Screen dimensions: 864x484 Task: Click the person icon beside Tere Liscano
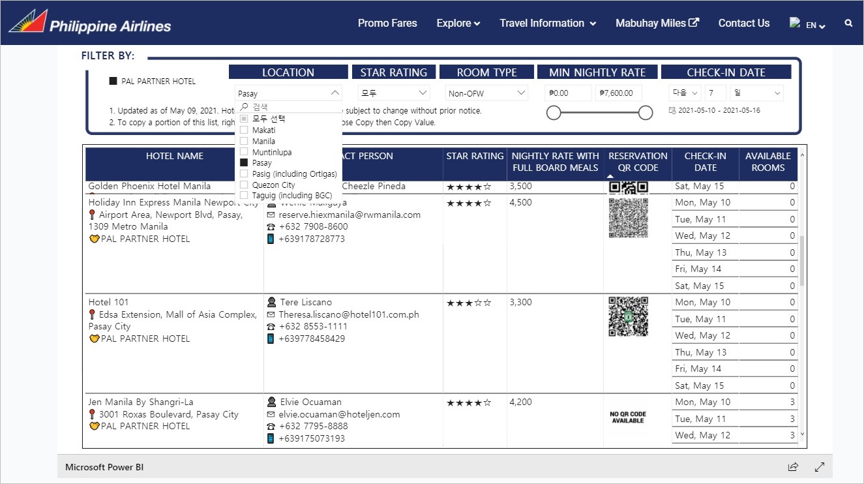tap(272, 302)
